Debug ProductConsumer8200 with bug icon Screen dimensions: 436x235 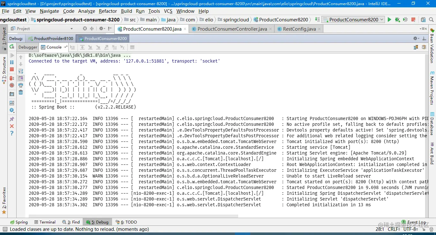pyautogui.click(x=397, y=19)
